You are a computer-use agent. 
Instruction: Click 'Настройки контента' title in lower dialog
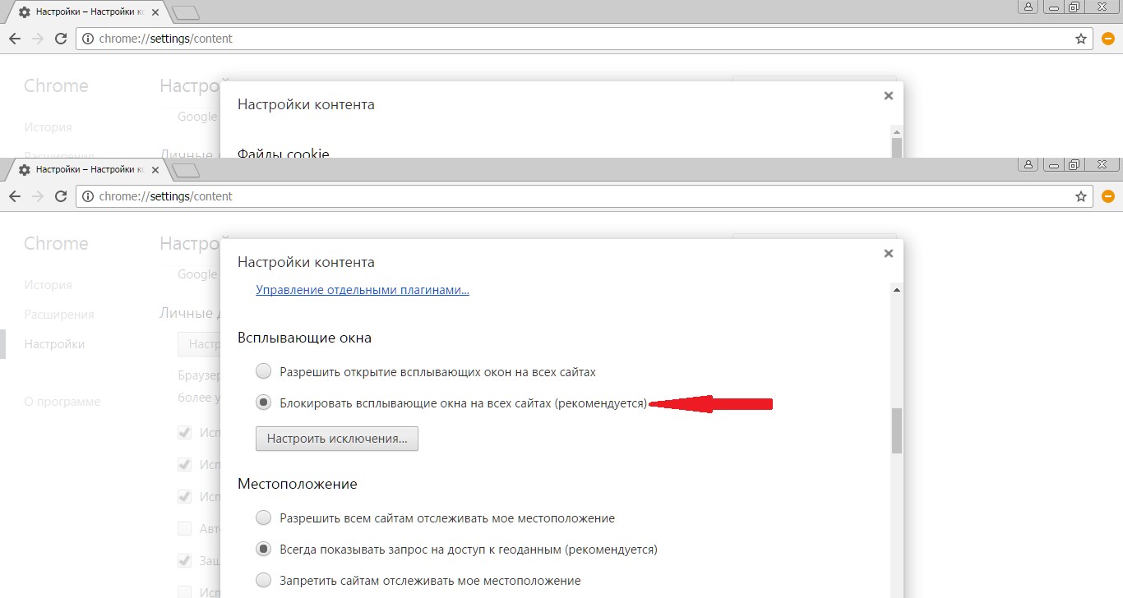(x=306, y=262)
